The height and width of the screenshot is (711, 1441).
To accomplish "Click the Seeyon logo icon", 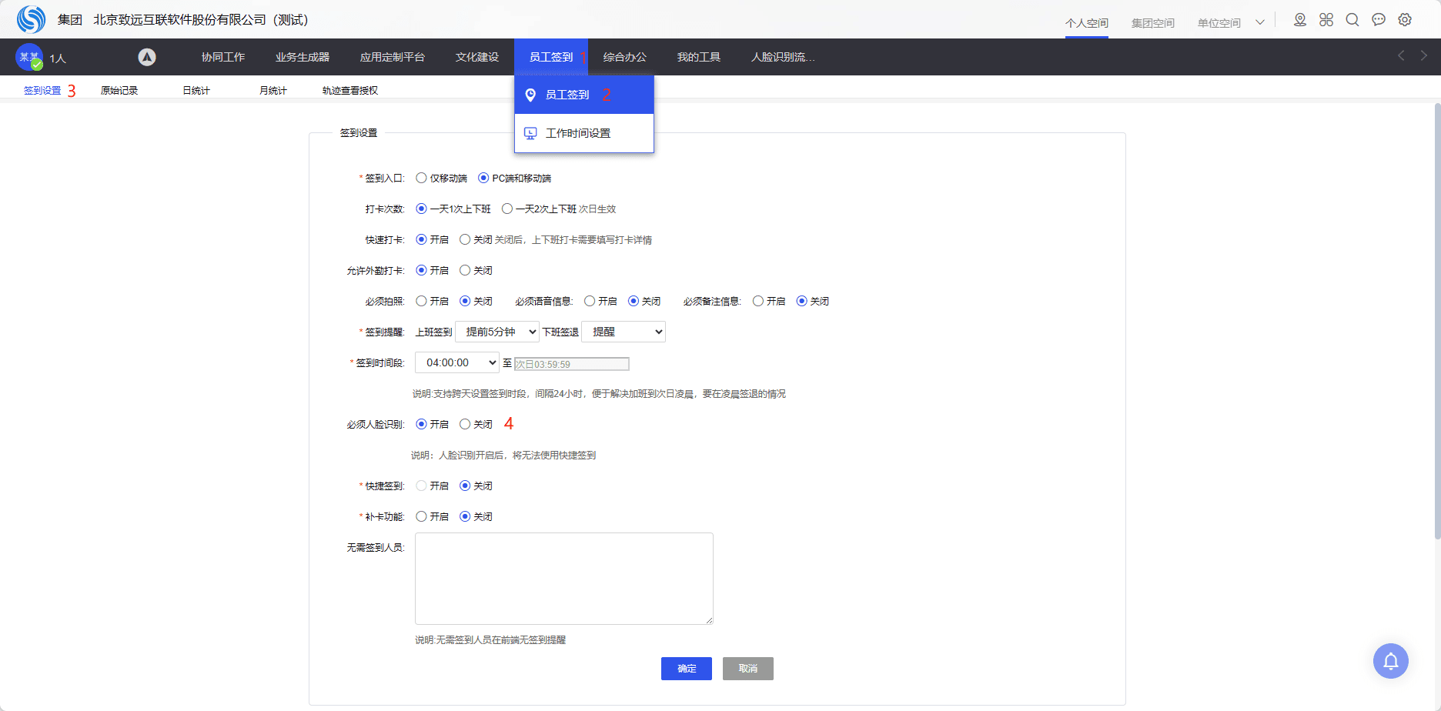I will pyautogui.click(x=32, y=19).
